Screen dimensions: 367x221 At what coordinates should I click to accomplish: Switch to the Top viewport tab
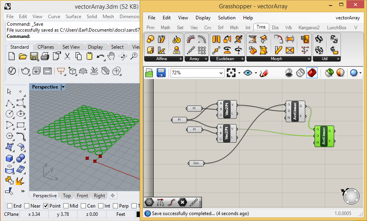click(67, 196)
